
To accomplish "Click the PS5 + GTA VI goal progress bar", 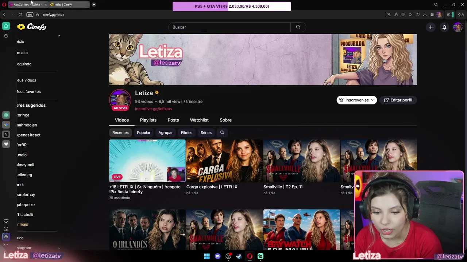I will click(232, 6).
